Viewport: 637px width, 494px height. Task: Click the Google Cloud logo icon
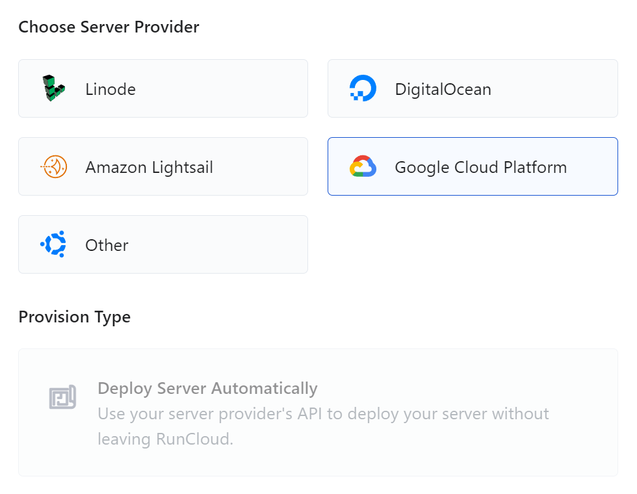363,166
